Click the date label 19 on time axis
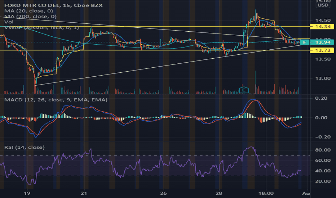 (x=27, y=193)
